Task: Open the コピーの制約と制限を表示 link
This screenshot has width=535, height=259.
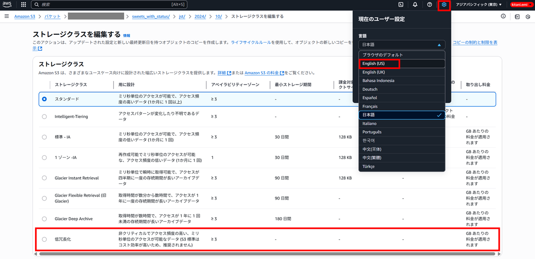Action: [x=475, y=43]
